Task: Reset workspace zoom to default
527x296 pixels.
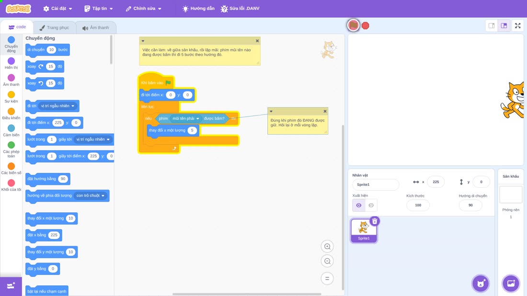Action: point(327,278)
